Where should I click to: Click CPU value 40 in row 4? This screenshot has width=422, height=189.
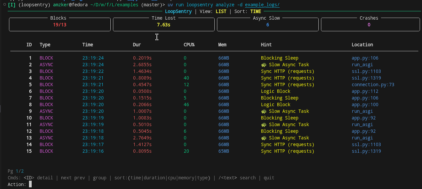point(186,78)
